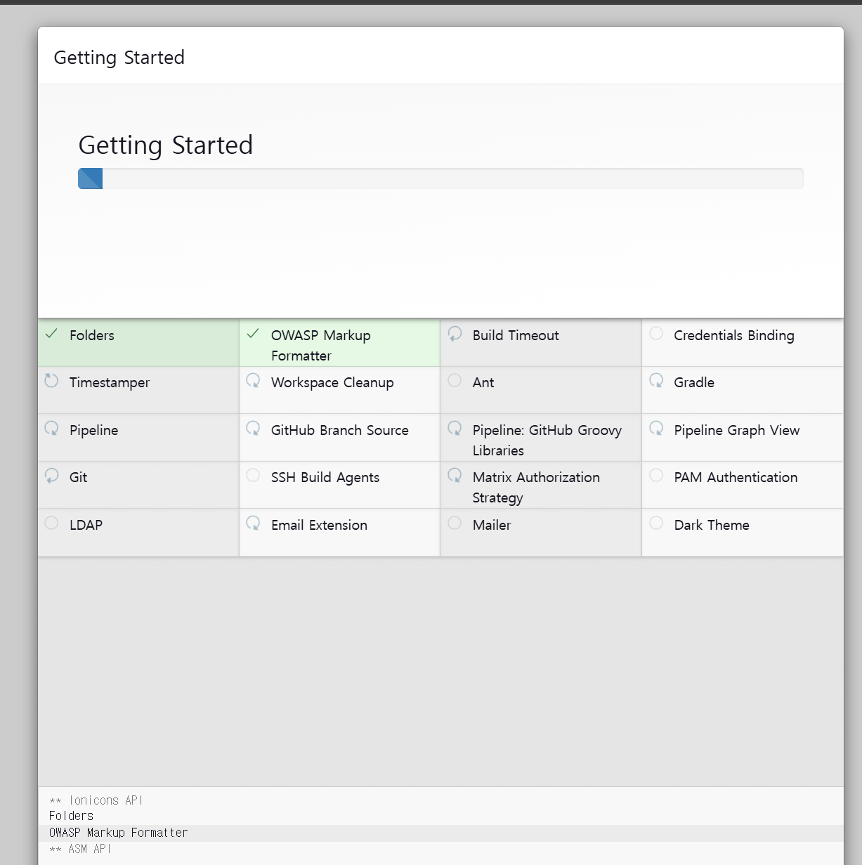Click the spinner icon beside Workspace Cleanup
862x865 pixels.
click(253, 381)
